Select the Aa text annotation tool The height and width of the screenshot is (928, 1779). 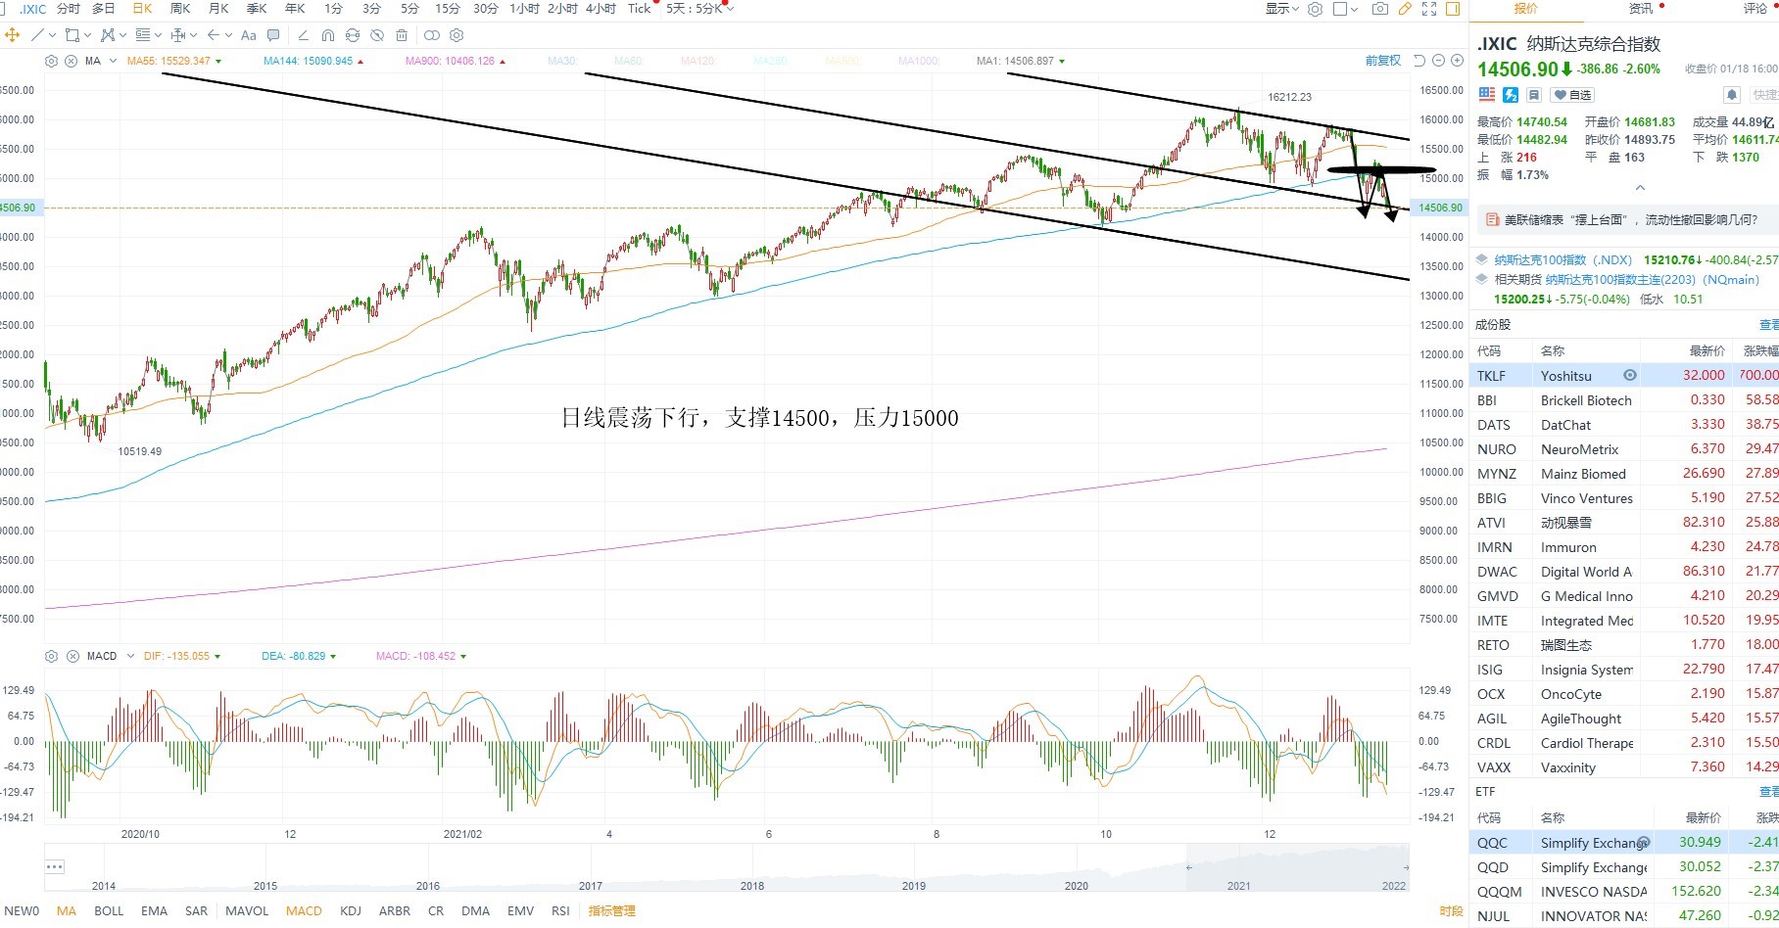[249, 35]
